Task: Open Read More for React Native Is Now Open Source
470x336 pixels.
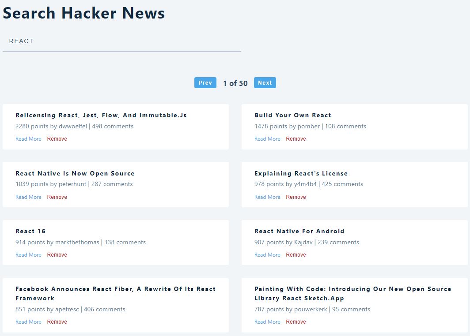Action: [x=28, y=197]
